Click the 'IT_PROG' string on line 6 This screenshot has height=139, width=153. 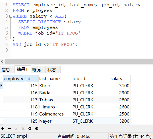68,33
